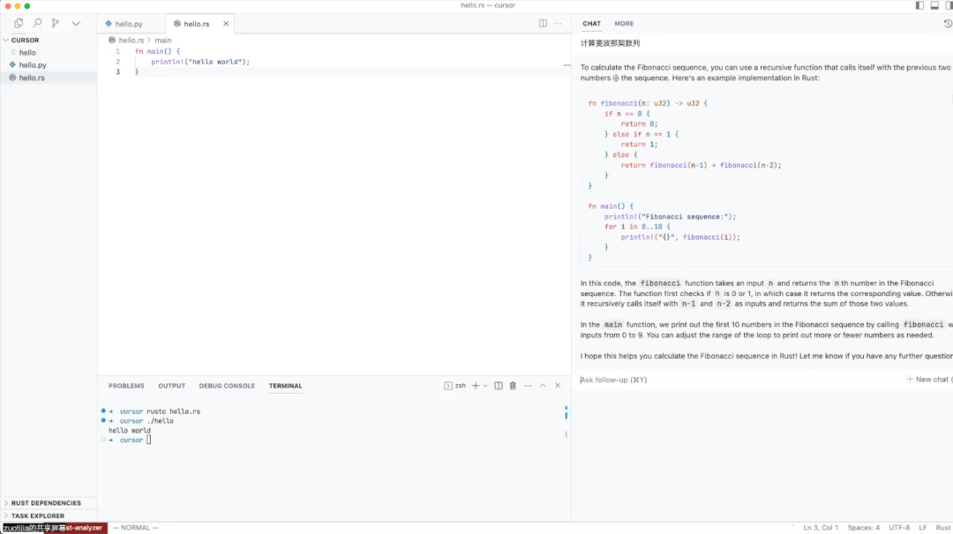Open editor more actions ellipsis

tap(558, 23)
